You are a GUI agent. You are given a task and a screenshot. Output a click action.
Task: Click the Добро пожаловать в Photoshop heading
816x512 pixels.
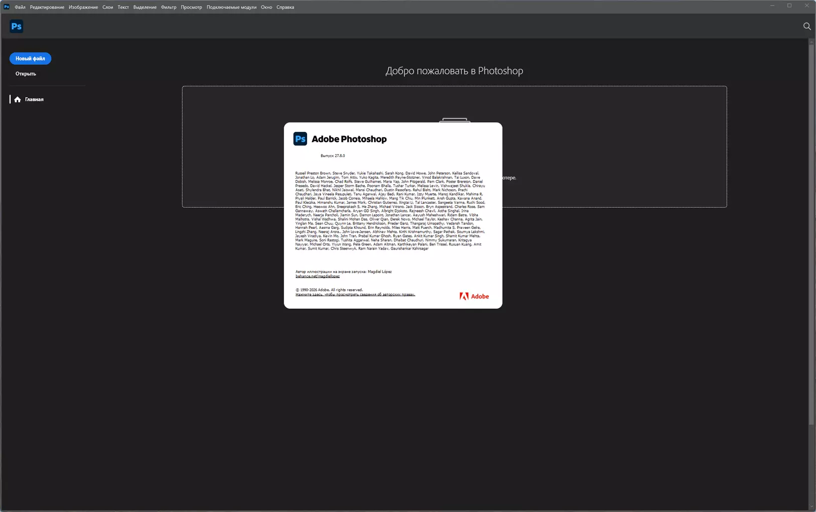(x=454, y=71)
